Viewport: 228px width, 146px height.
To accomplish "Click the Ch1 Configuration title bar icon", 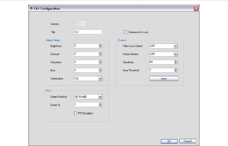I will pyautogui.click(x=31, y=8).
